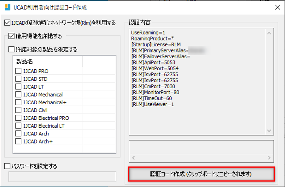Click the RoamingProduct=* line
The image size is (285, 187).
152,39
